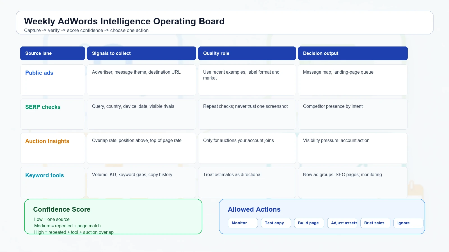This screenshot has width=449, height=252.
Task: Click 'Advertiser, message theme, destination URL' cell
Action: point(141,80)
